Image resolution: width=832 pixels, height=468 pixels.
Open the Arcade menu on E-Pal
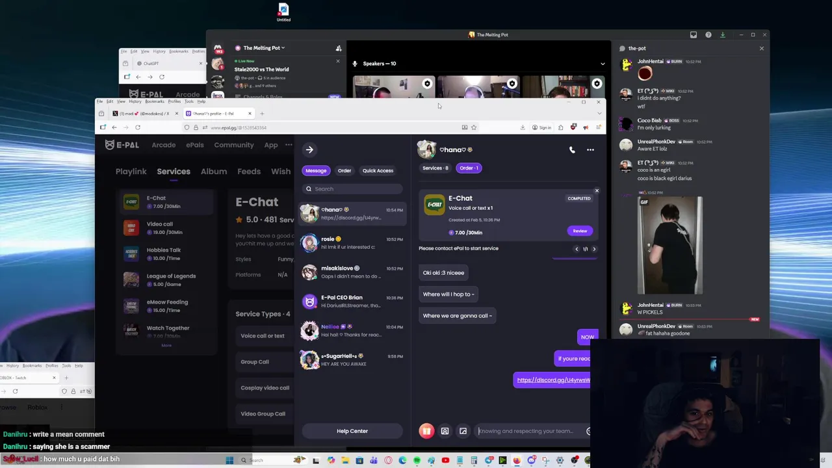click(x=164, y=145)
